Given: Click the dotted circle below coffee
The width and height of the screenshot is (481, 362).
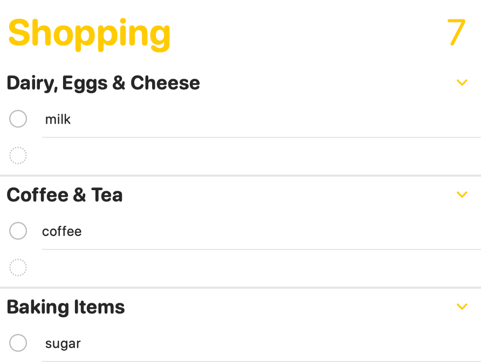Looking at the screenshot, I should tap(18, 268).
